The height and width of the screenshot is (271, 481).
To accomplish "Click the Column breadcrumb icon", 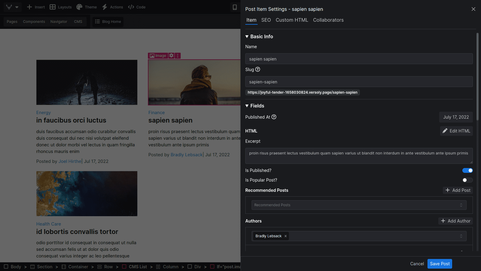I will (158, 266).
